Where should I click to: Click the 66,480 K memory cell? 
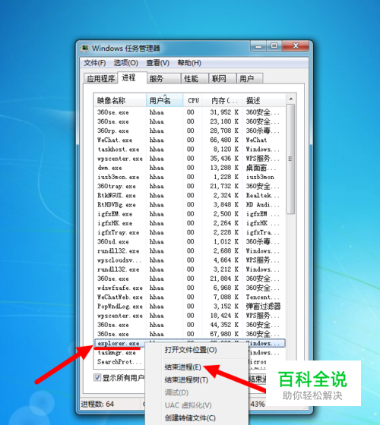pyautogui.click(x=224, y=140)
